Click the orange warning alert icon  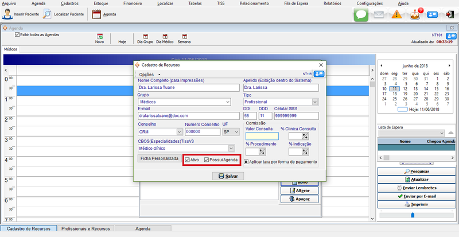coord(396,15)
